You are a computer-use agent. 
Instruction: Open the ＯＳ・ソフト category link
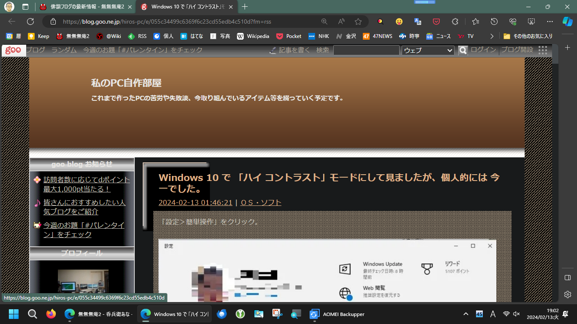(261, 202)
